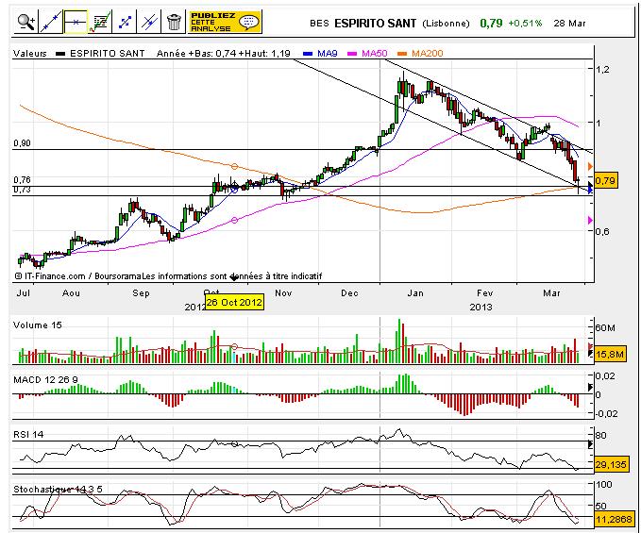The image size is (641, 533).
Task: Click the MACD 12 26 9 label
Action: tap(45, 380)
